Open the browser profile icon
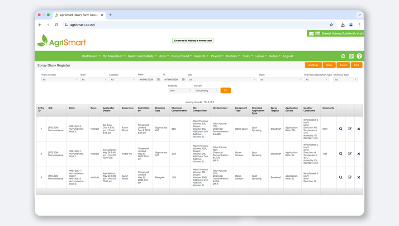The height and width of the screenshot is (226, 399). pos(351,25)
